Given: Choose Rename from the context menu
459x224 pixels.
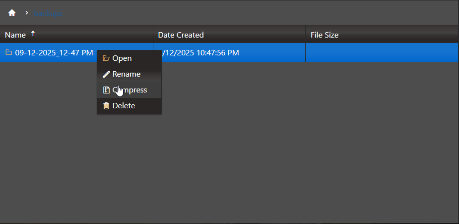Looking at the screenshot, I should 129,74.
